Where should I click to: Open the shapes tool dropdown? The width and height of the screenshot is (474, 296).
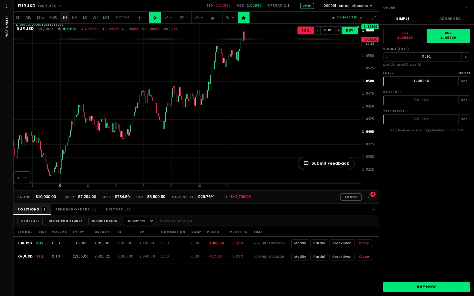pos(230,18)
